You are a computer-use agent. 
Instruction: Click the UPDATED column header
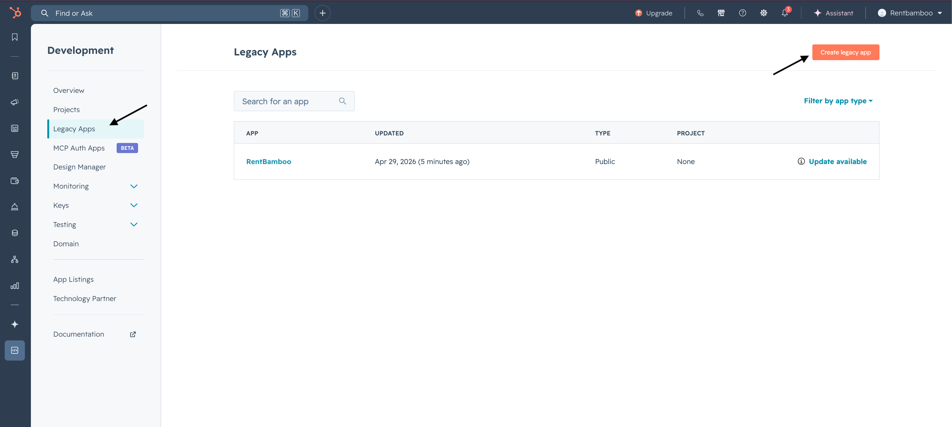tap(389, 133)
